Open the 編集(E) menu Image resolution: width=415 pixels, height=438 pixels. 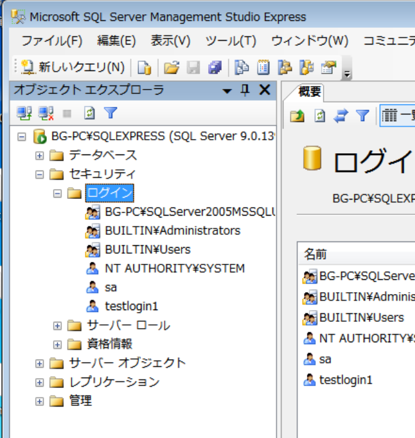point(117,41)
